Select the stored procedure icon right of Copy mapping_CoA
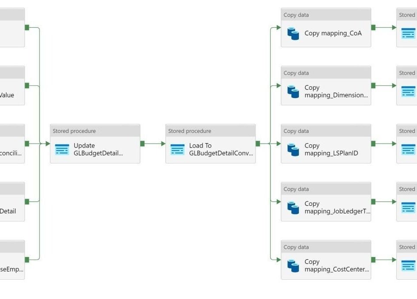 409,33
